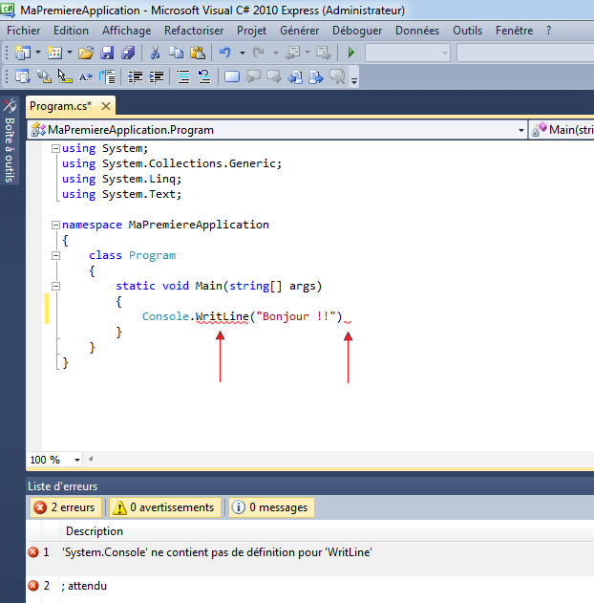This screenshot has width=594, height=603.
Task: Collapse the namespace MaPremiereApplication block
Action: 55,226
